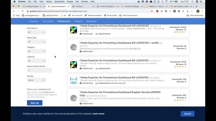The width and height of the screenshot is (216, 121).
Task: Bookmark this page with the star icon
Action: [152, 11]
